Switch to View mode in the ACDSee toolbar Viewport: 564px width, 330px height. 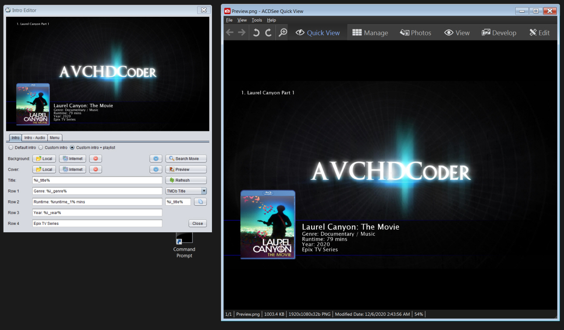point(457,33)
